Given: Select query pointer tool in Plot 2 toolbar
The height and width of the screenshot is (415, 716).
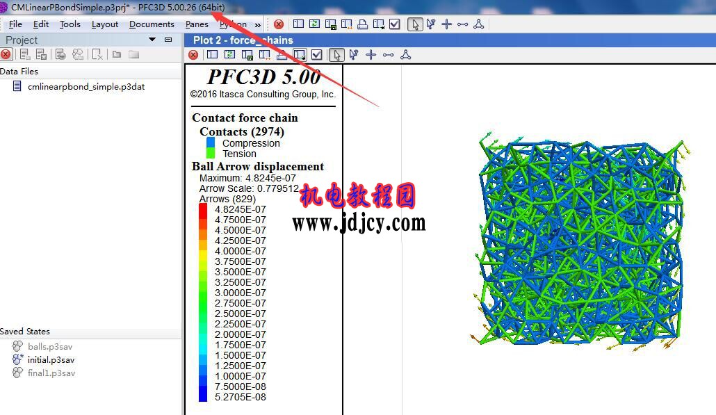Looking at the screenshot, I should pos(353,55).
